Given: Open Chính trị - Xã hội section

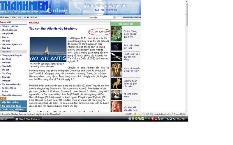Looking at the screenshot, I should (x=10, y=26).
